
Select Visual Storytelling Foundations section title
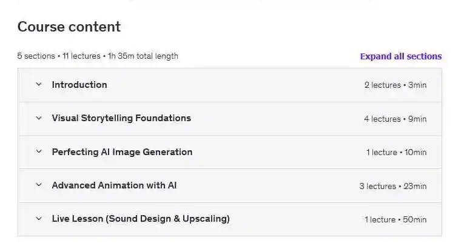[121, 118]
